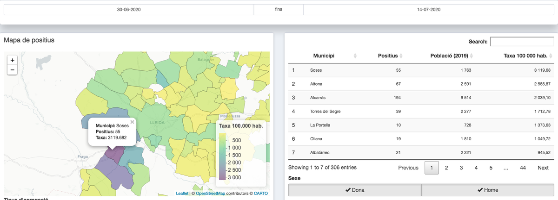Sort table by Municipi column arrows

point(355,56)
